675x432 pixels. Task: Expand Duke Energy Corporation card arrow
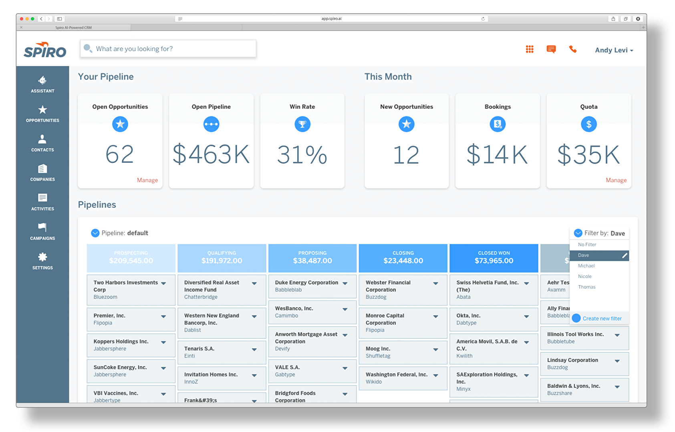[x=345, y=283]
